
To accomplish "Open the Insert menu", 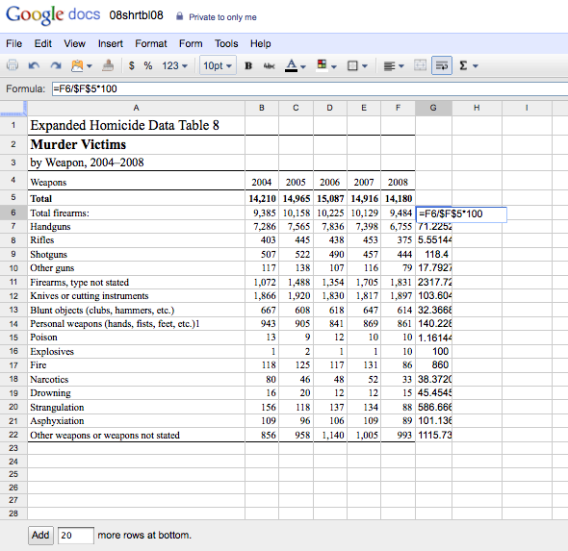I will (111, 44).
